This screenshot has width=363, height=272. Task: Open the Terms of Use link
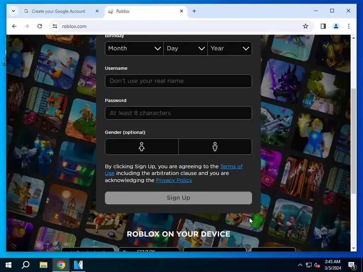point(231,166)
